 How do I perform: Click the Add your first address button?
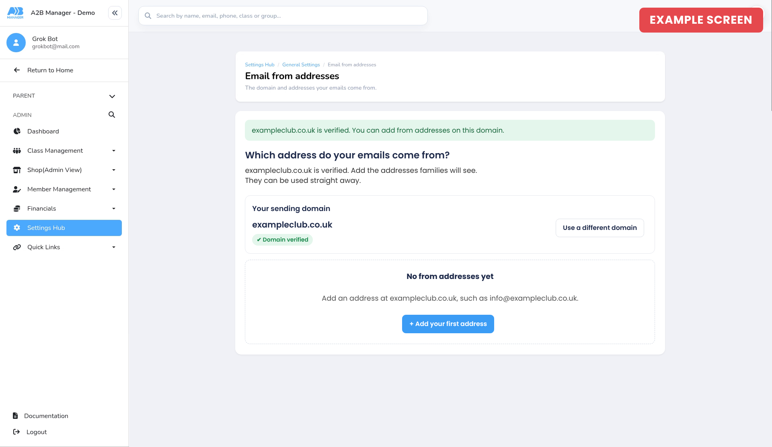click(x=448, y=324)
